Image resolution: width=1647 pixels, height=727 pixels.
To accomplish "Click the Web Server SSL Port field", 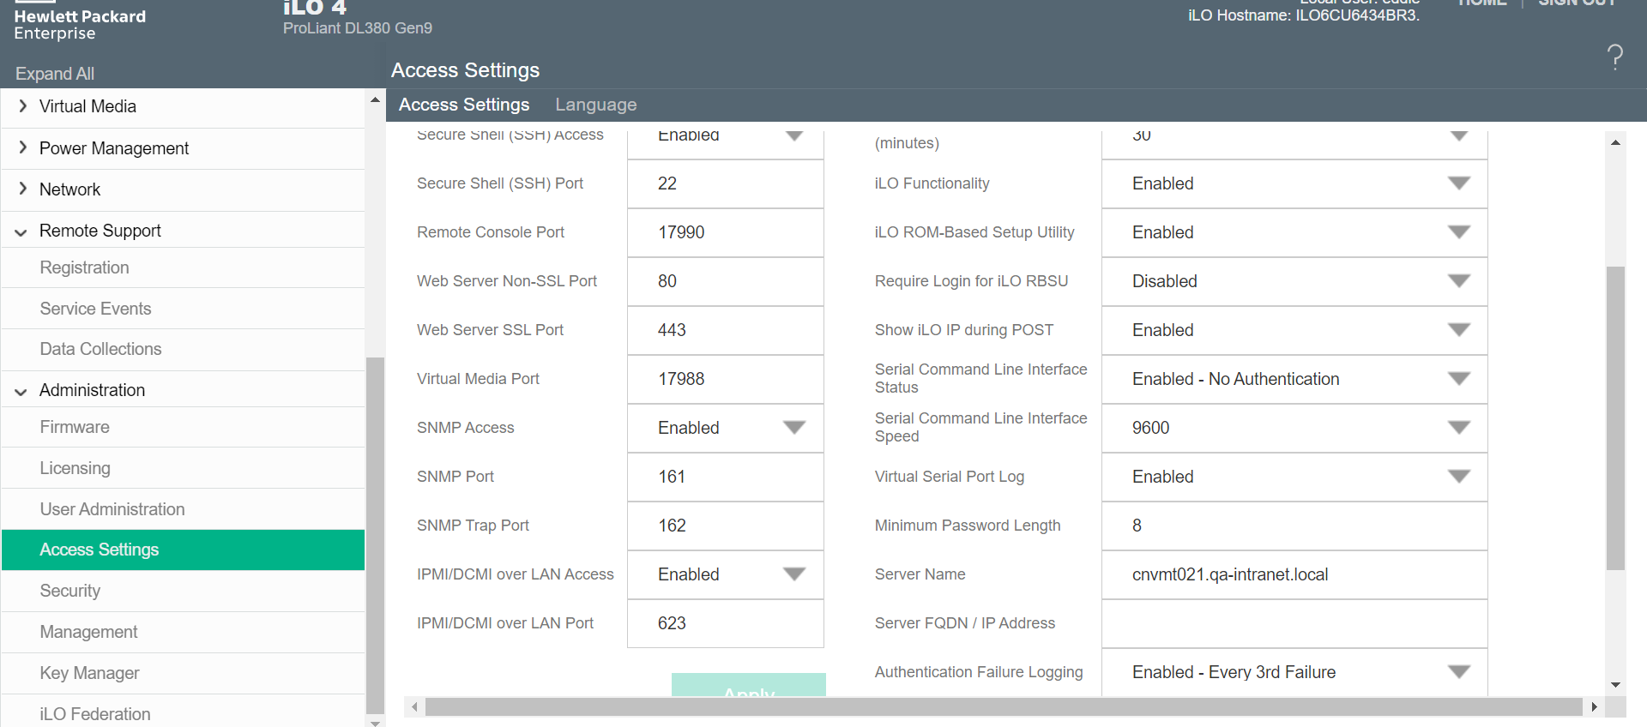I will 726,330.
